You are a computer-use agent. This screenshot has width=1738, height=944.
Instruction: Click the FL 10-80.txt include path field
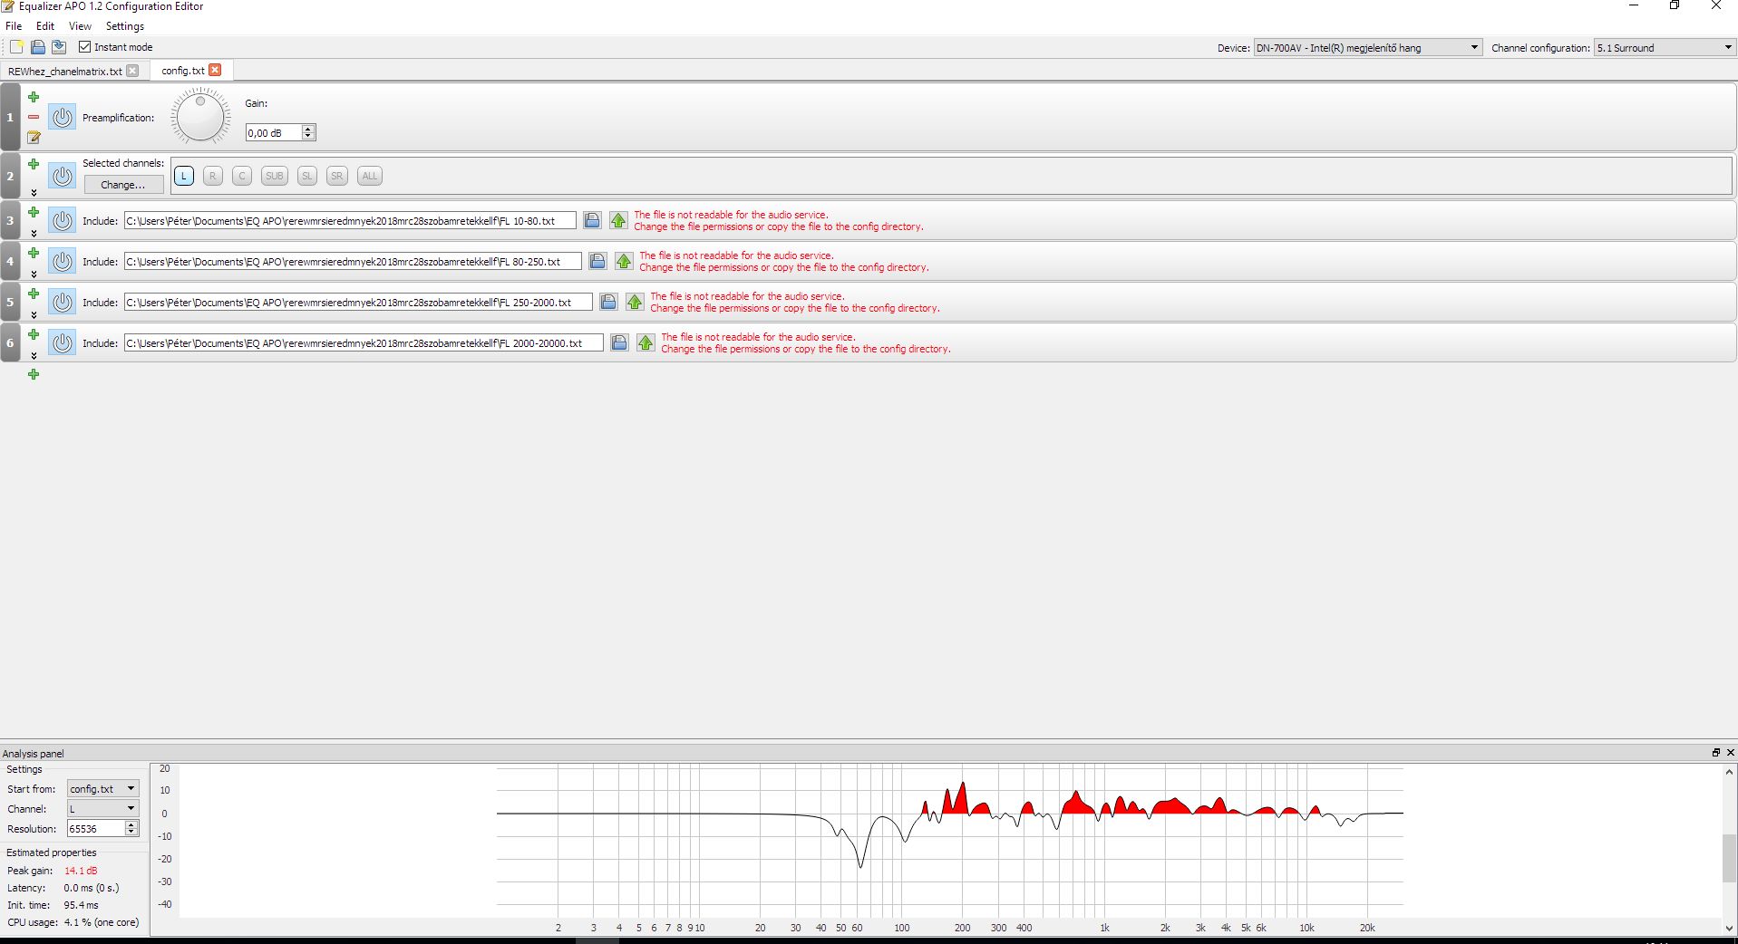(350, 220)
